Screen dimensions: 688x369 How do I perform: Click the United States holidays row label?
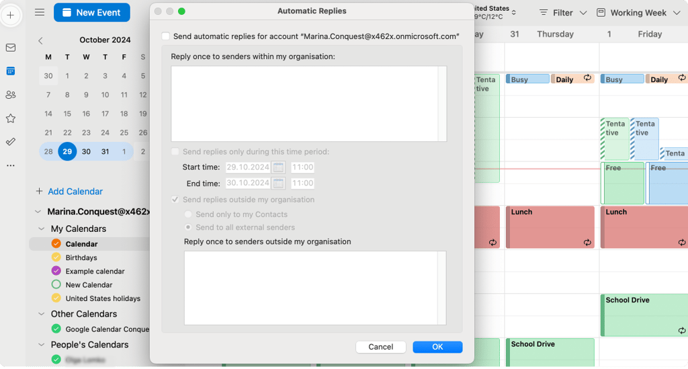[x=103, y=298]
